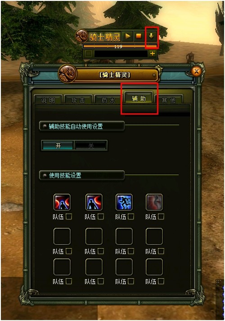
Task: Click the orange progress bar showing 119
Action: [120, 46]
